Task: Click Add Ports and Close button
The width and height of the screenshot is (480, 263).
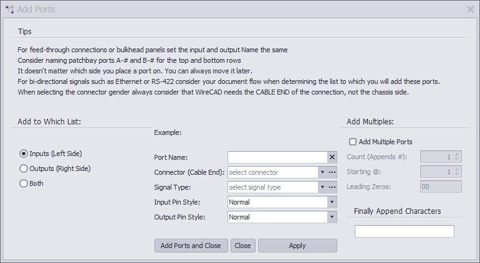Action: (x=191, y=246)
